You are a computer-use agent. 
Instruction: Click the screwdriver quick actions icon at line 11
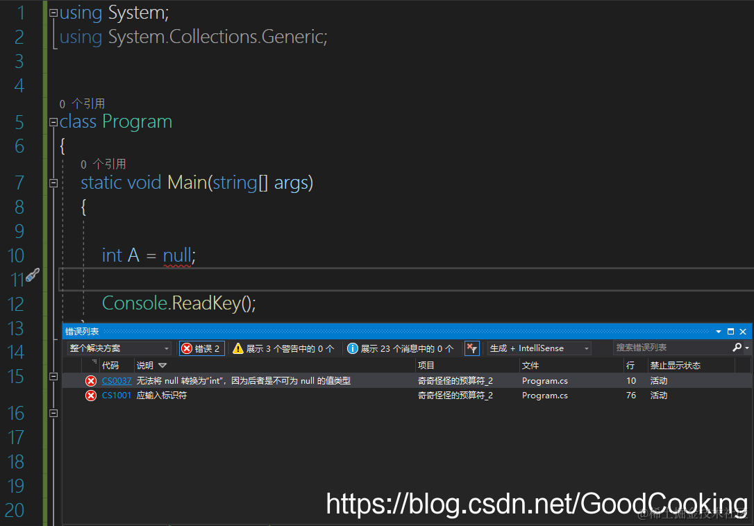[x=32, y=275]
